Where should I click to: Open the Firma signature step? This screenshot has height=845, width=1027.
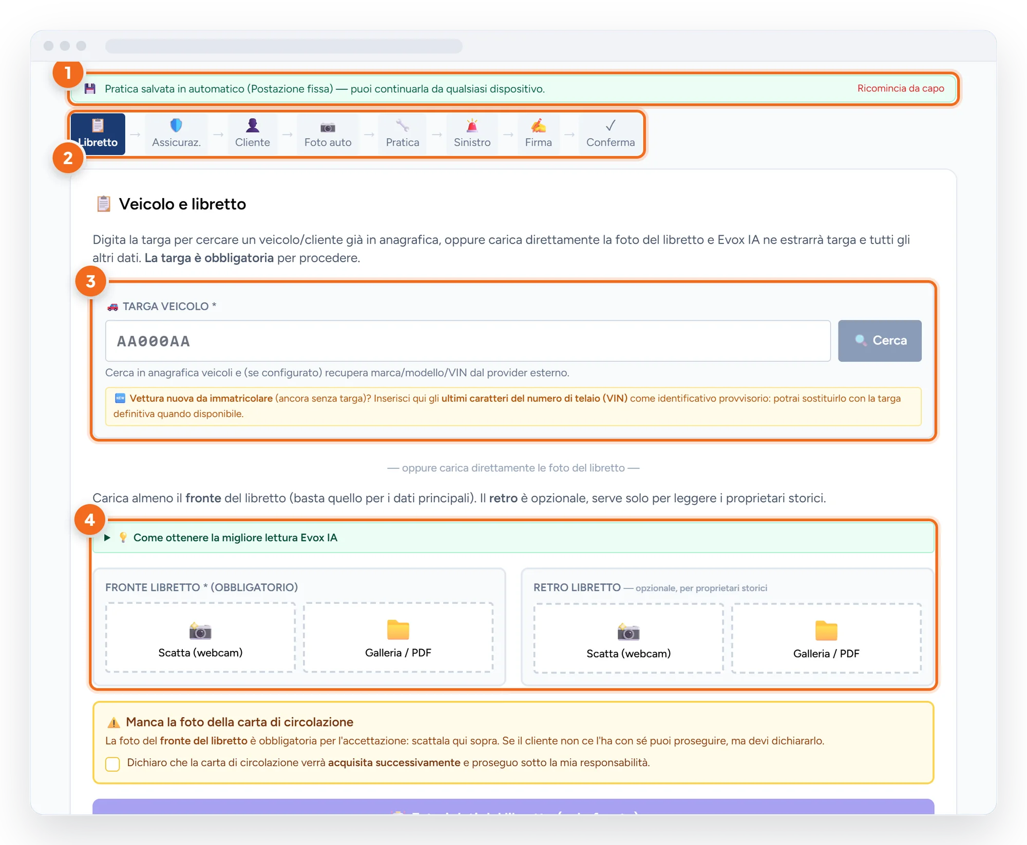click(x=538, y=133)
